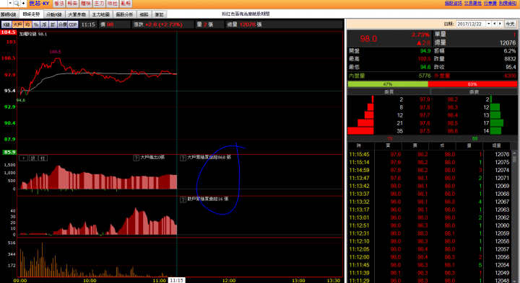Click the plus add-stock icon

23,4
